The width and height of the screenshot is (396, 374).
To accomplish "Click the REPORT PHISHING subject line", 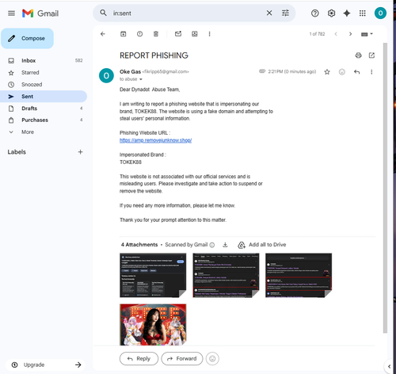I will 154,55.
